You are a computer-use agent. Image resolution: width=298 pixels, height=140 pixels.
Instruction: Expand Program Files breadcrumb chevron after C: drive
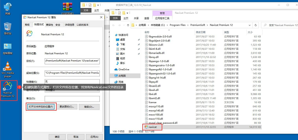(x=168, y=25)
